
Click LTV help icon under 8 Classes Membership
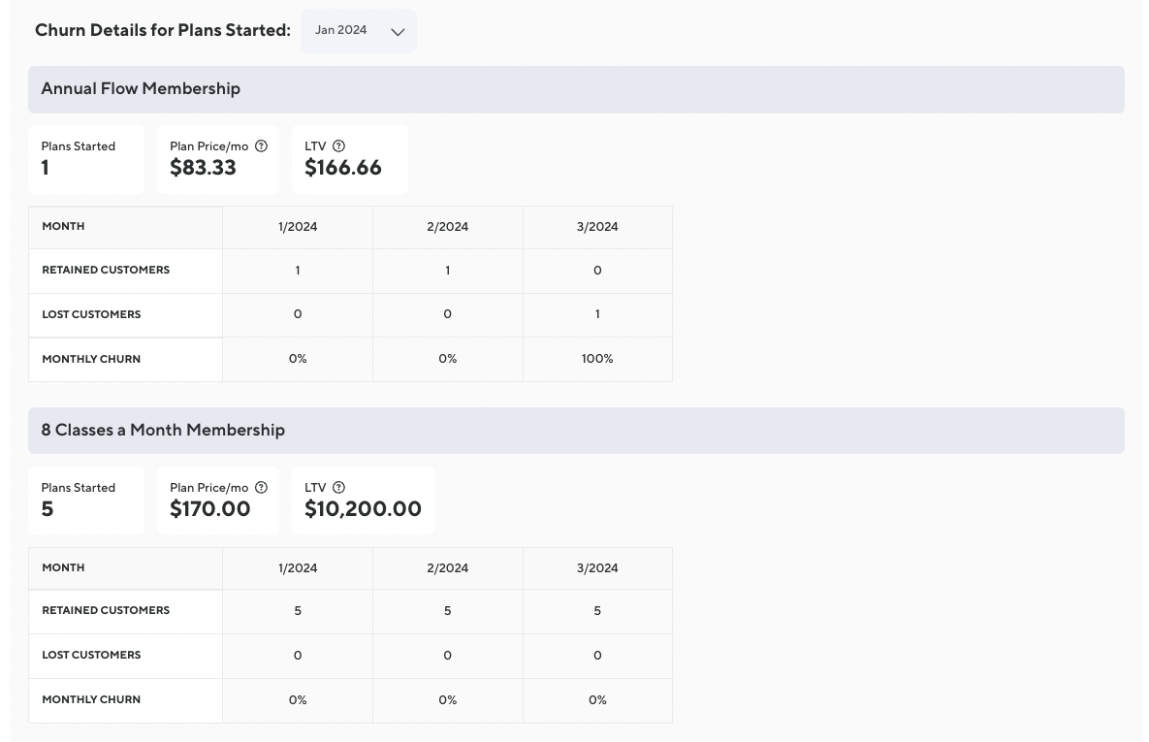point(338,488)
